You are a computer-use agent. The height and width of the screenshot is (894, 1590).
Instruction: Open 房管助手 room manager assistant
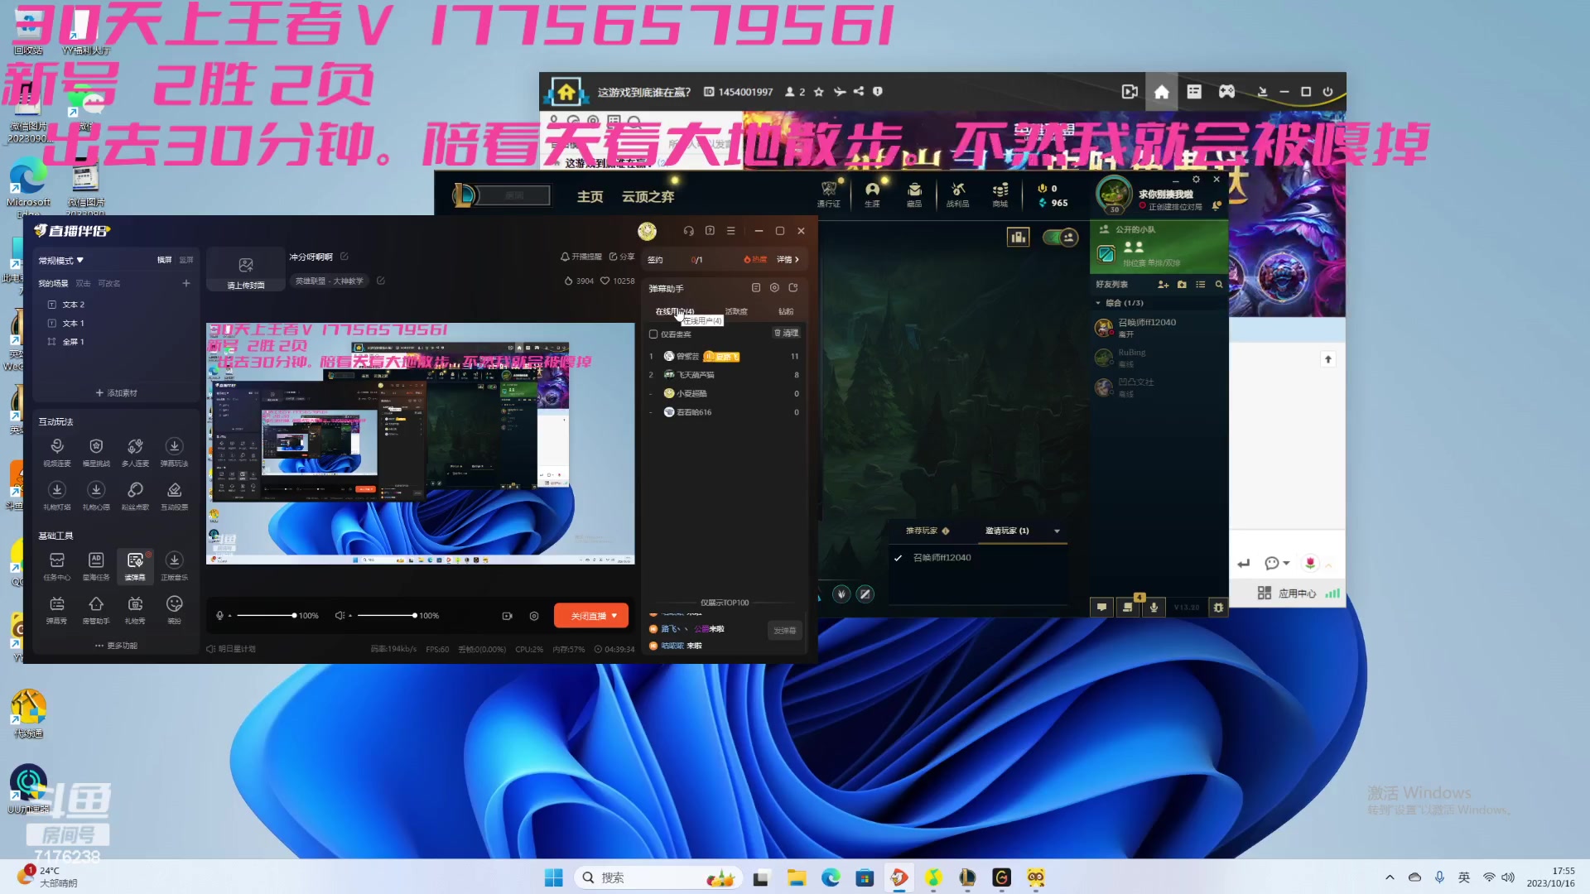tap(96, 610)
